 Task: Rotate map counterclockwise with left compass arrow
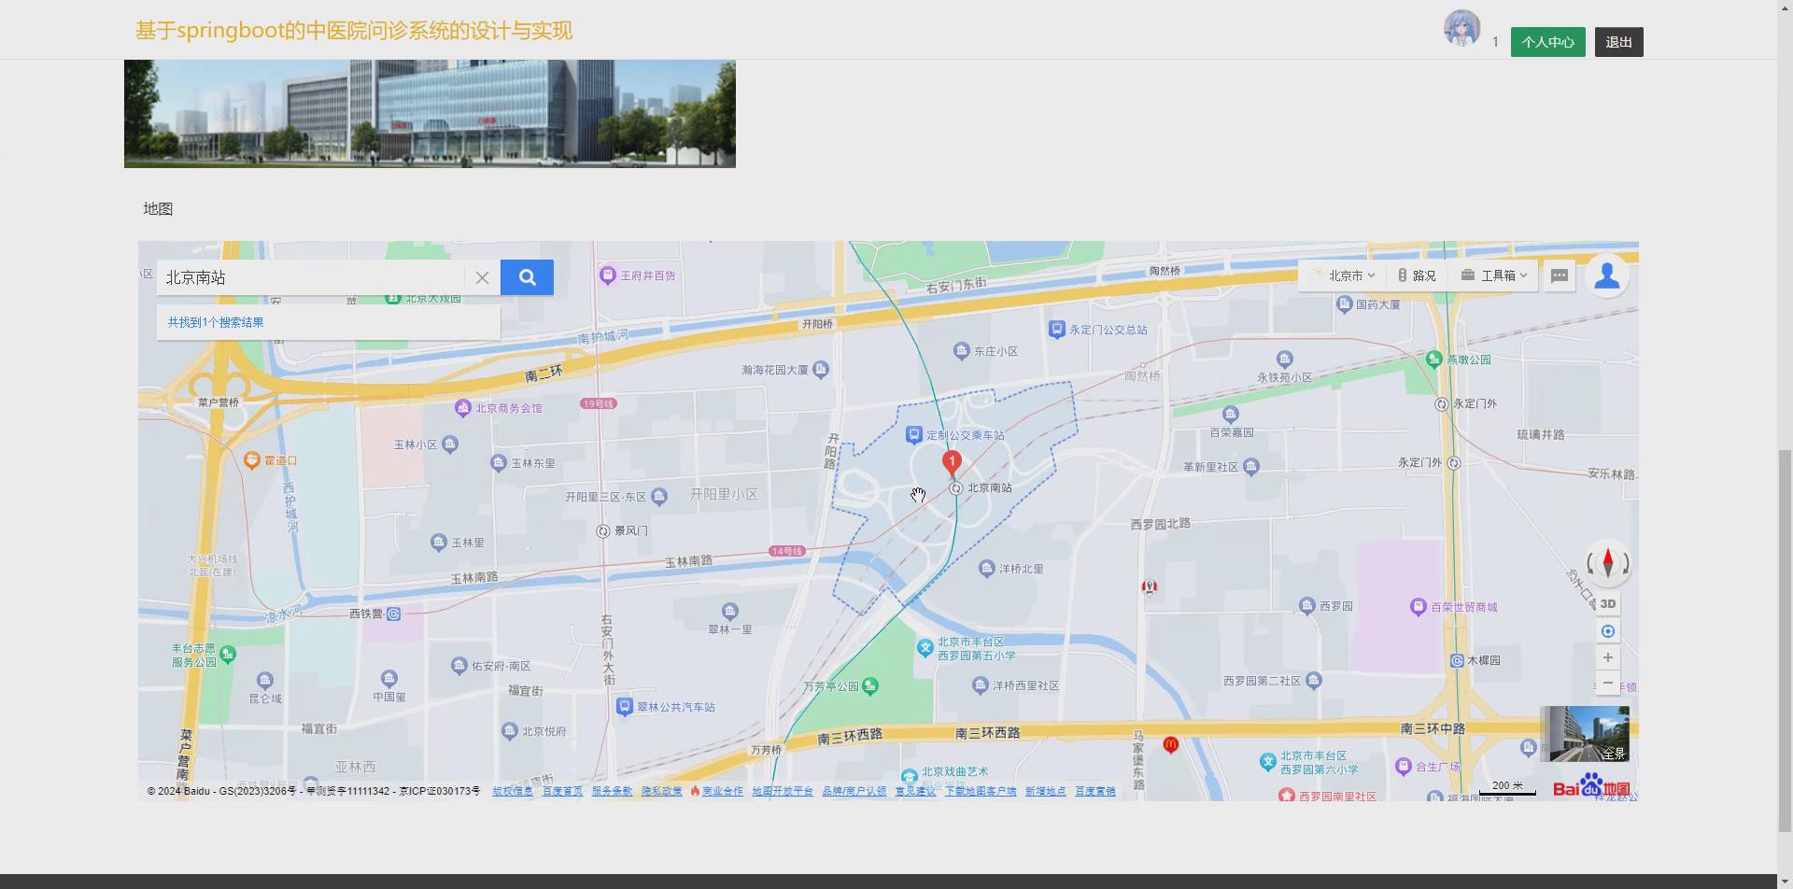pyautogui.click(x=1590, y=563)
